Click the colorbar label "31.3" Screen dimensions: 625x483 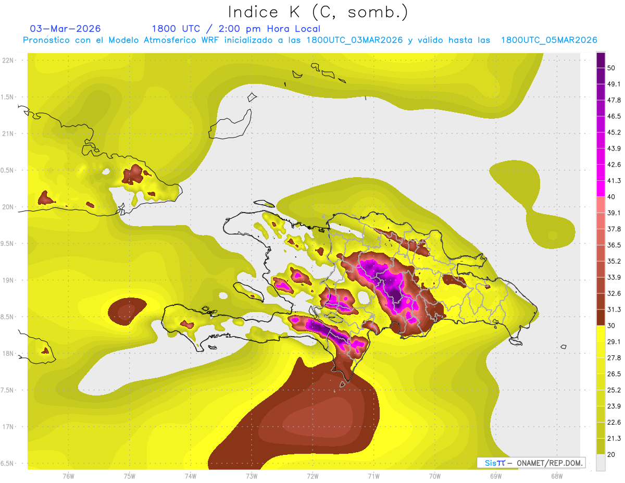coord(614,309)
